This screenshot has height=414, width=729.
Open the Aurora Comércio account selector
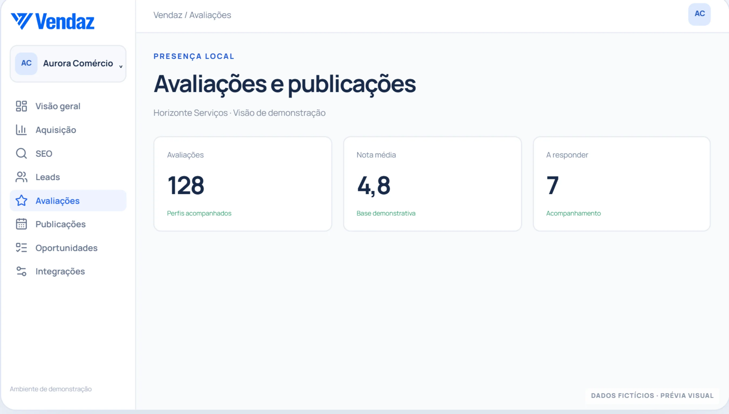[x=68, y=64]
